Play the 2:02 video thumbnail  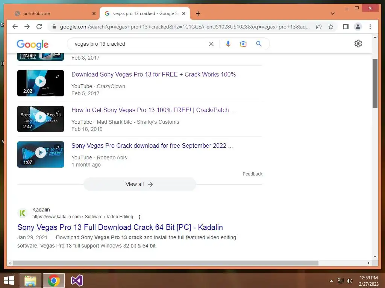point(41,83)
